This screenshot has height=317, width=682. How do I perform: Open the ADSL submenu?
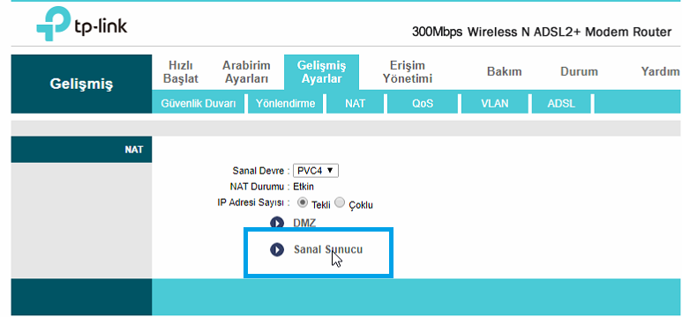pos(561,104)
